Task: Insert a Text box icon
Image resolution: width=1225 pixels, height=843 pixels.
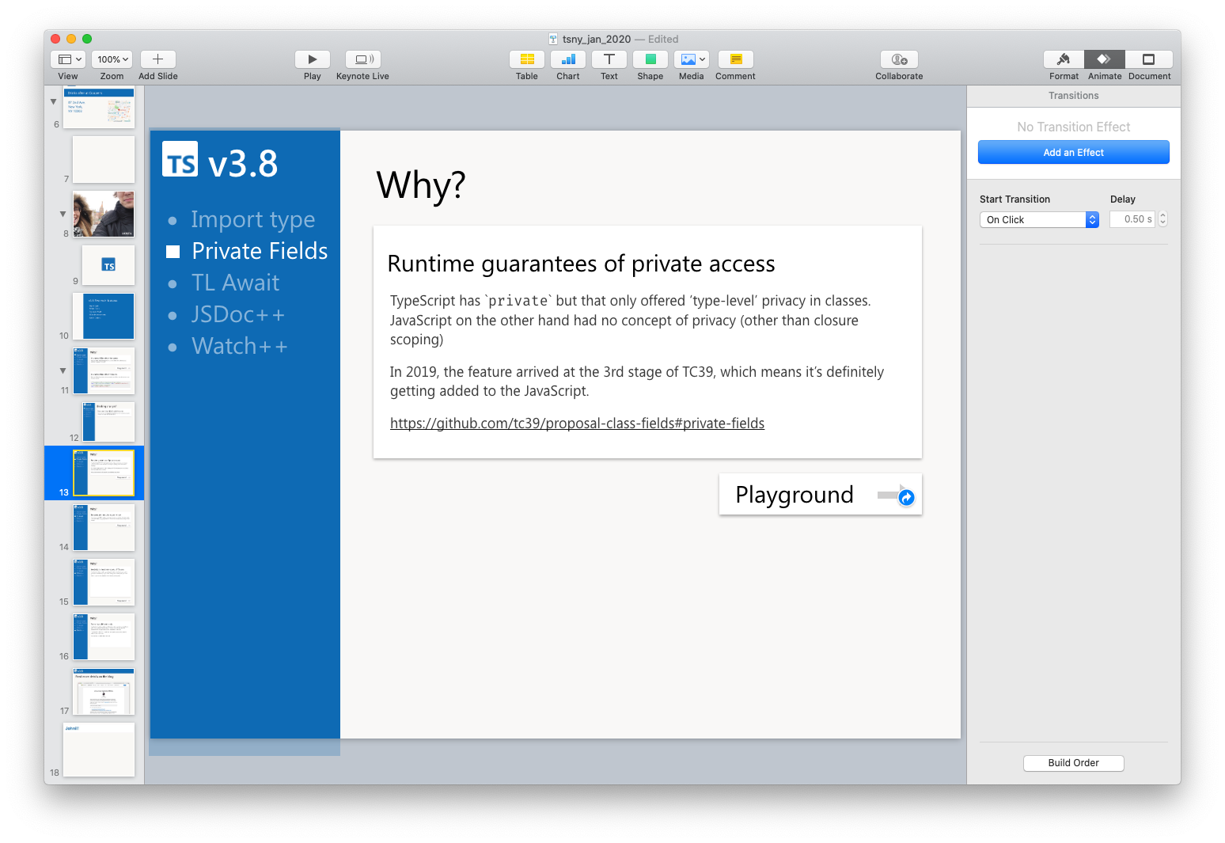Action: (x=609, y=59)
